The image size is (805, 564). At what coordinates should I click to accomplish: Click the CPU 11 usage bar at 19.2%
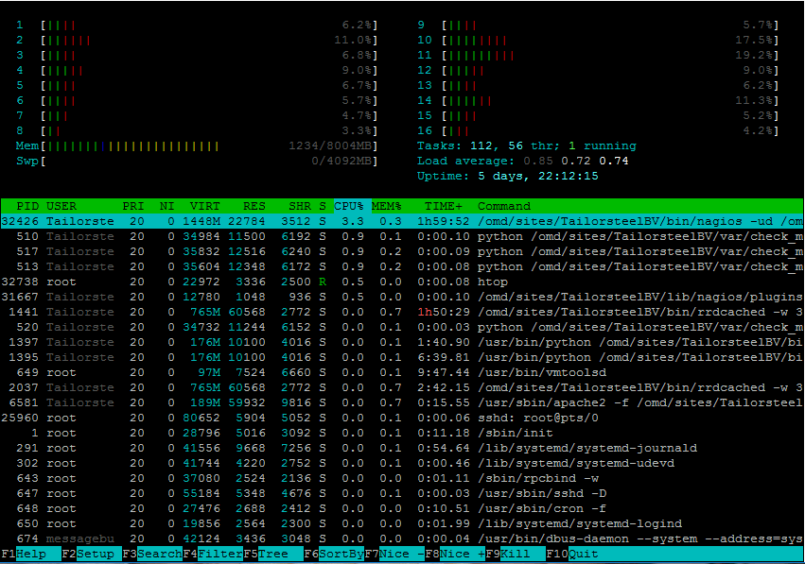(x=598, y=56)
